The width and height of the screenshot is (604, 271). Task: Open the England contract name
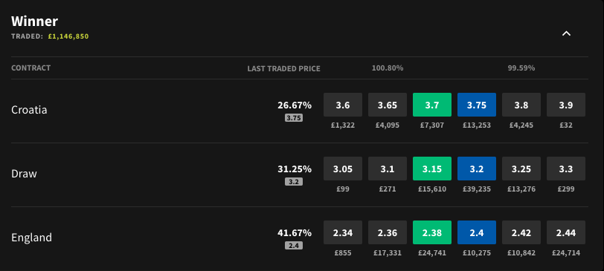(x=31, y=238)
